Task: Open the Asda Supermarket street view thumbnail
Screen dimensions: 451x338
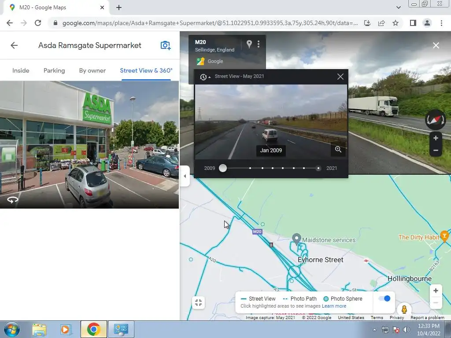Action: pos(89,144)
